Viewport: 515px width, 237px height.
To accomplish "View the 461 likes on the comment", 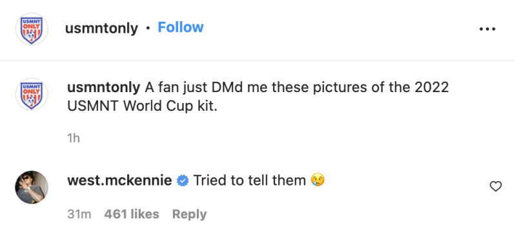I will coord(132,214).
